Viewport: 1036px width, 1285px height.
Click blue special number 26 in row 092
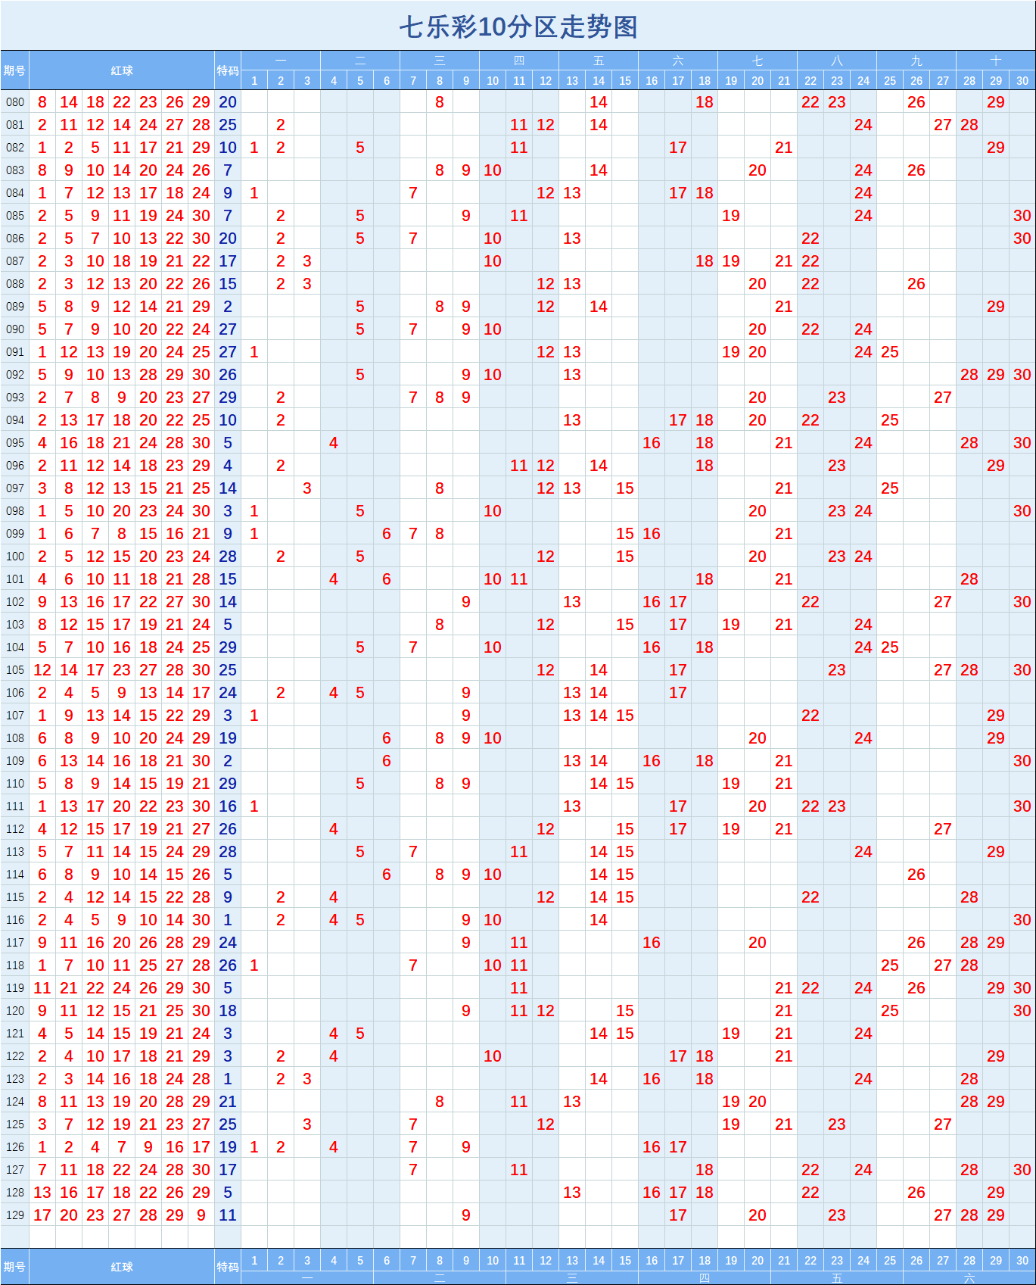(x=228, y=375)
